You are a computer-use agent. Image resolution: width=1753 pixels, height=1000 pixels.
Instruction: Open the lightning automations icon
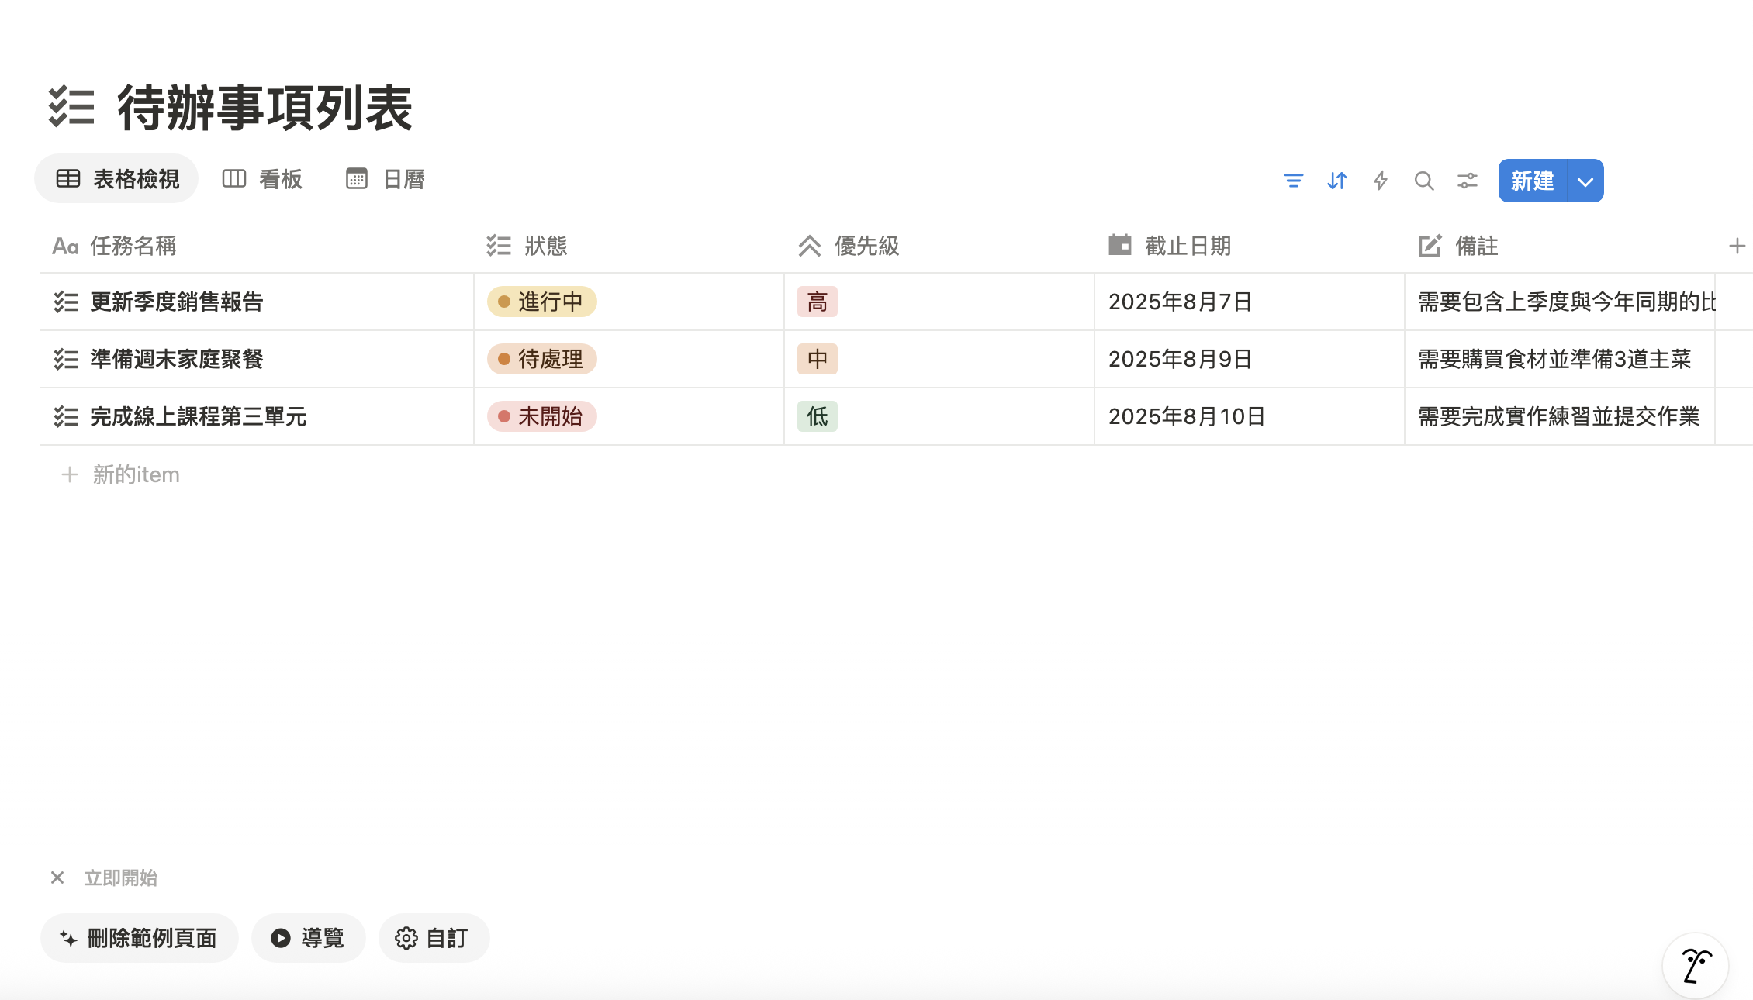tap(1380, 181)
